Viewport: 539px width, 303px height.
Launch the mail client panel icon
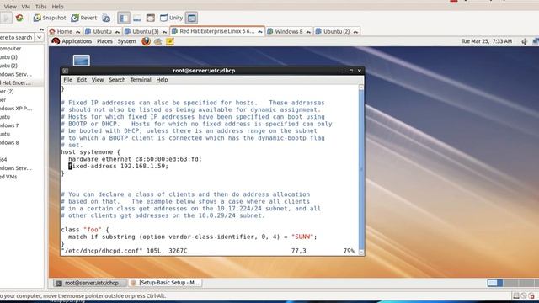[157, 41]
